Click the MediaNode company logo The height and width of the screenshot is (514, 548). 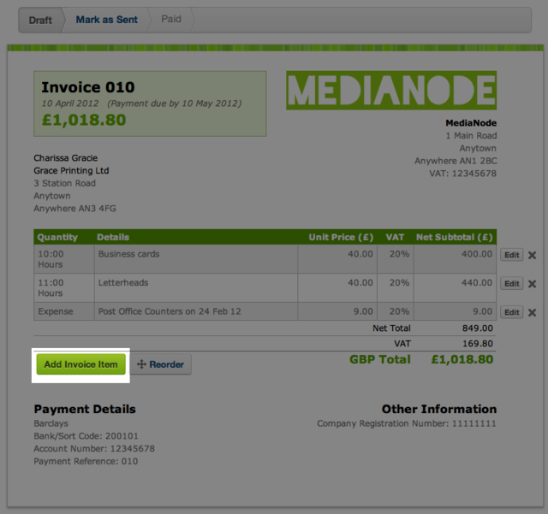click(390, 91)
